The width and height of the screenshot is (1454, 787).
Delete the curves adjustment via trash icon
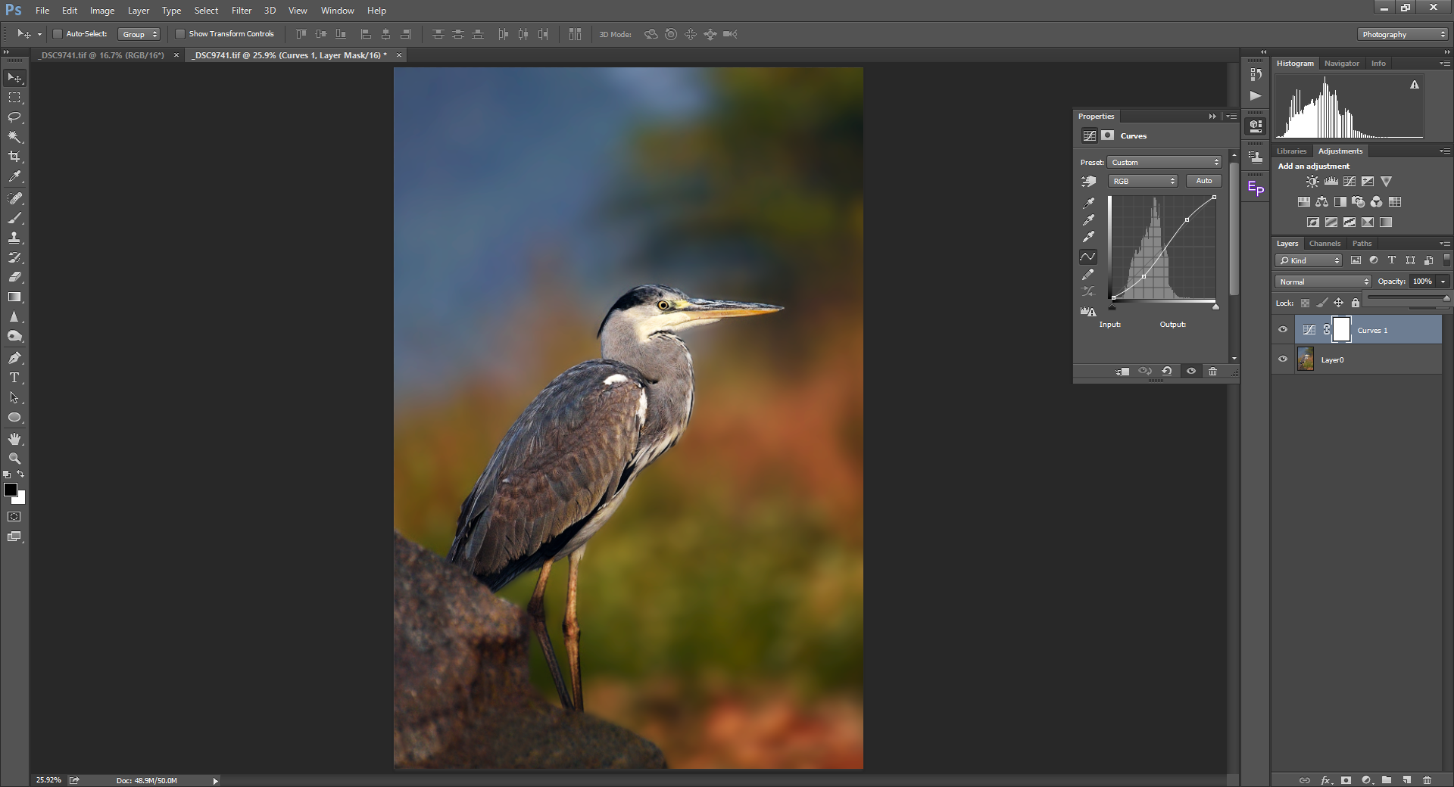point(1212,371)
